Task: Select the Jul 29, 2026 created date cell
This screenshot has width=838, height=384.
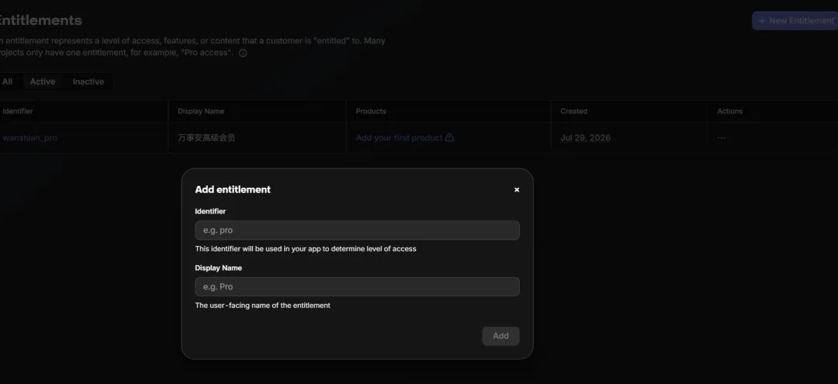Action: pos(585,138)
